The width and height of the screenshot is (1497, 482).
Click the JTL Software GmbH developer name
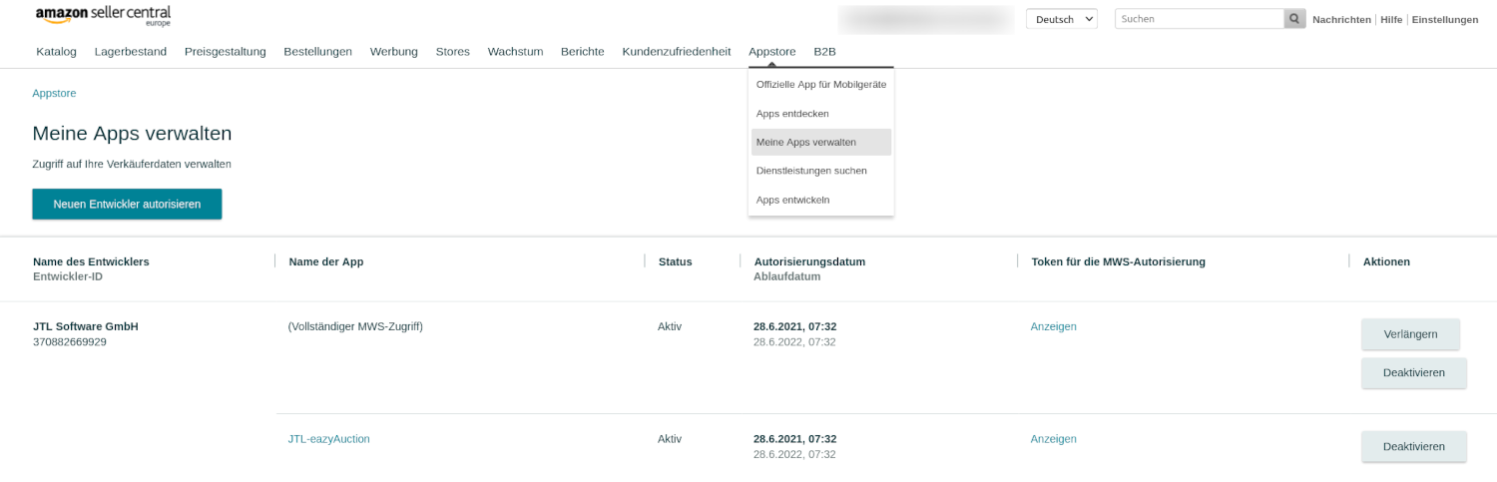pos(86,326)
